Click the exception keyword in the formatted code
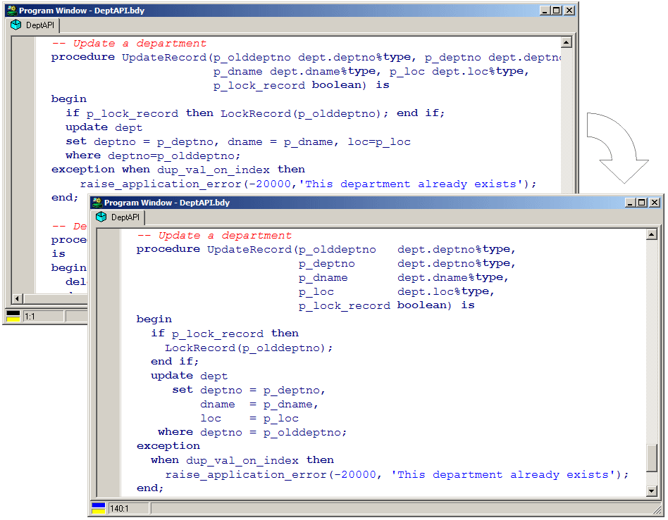Image resolution: width=668 pixels, height=520 pixels. click(x=168, y=445)
